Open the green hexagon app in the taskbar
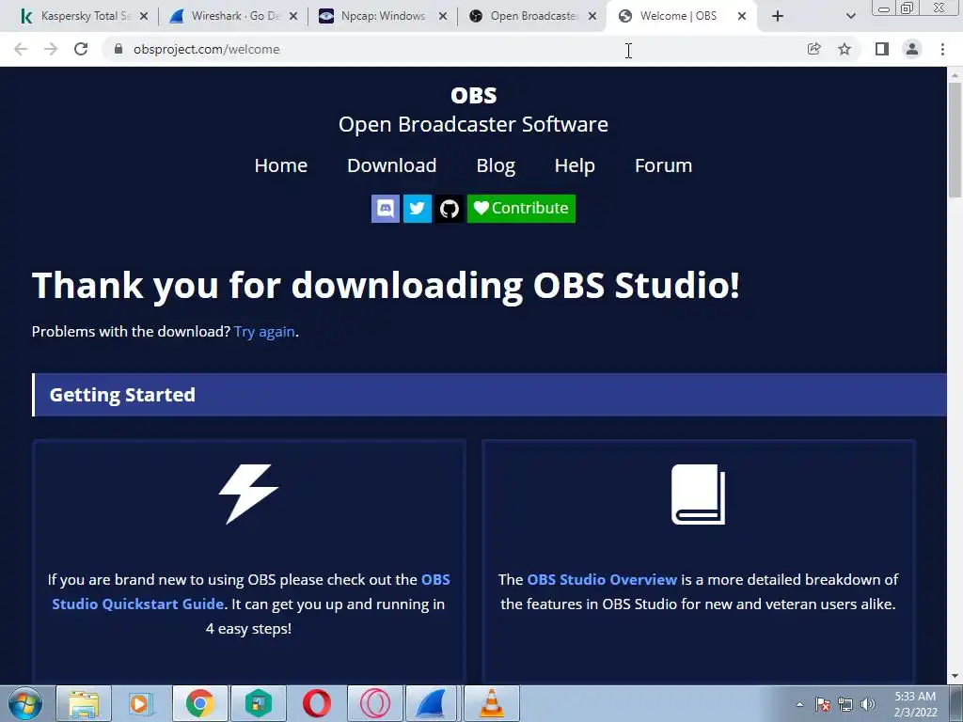Viewport: 963px width, 722px height. point(258,703)
